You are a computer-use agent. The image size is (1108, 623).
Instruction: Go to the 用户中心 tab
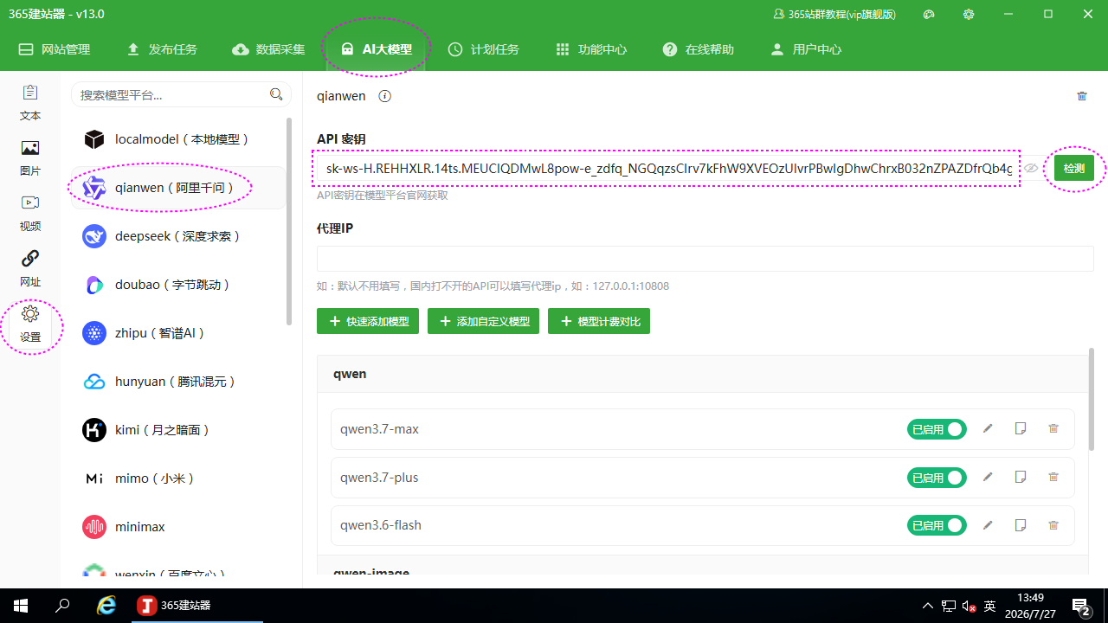[806, 49]
